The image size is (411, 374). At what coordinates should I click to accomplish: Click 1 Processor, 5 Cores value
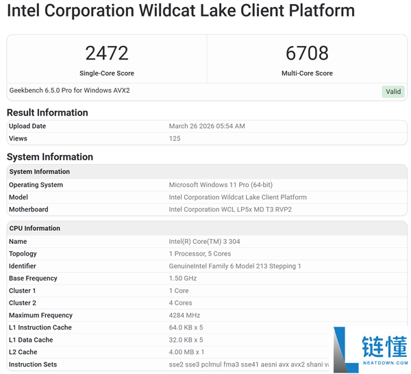[200, 253]
